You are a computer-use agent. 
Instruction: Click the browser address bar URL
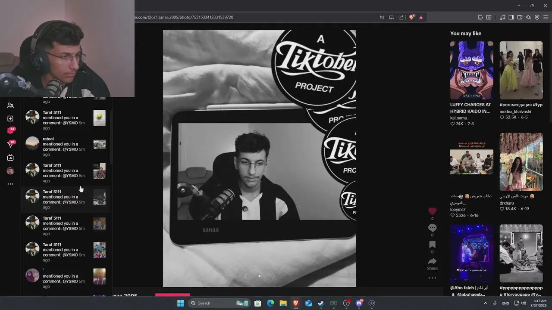click(184, 17)
